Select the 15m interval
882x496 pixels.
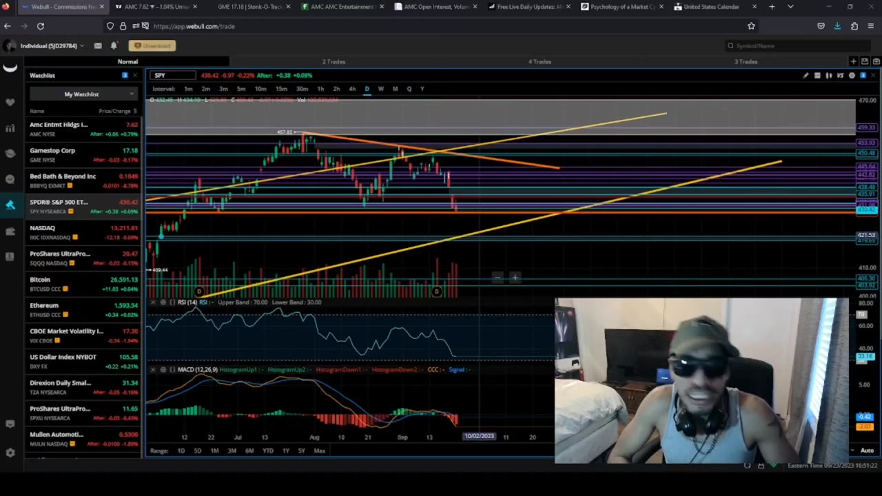click(281, 89)
